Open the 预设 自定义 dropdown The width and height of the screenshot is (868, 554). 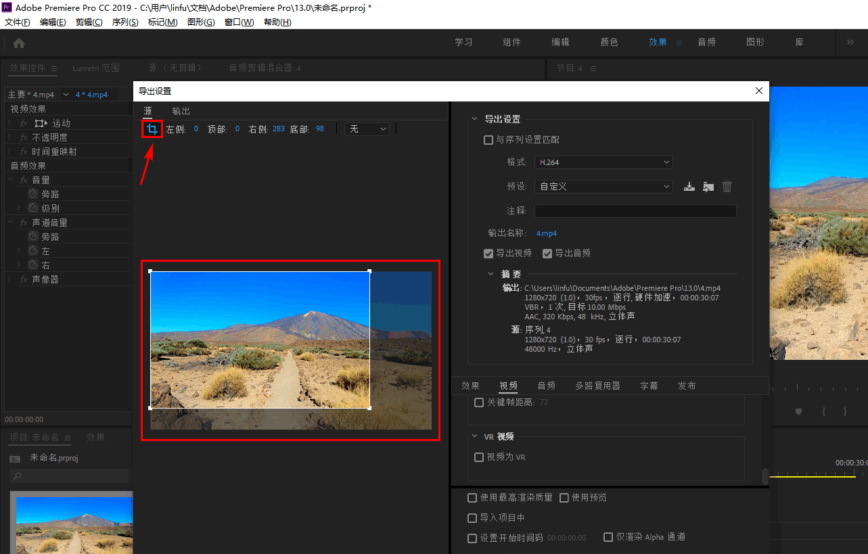tap(602, 186)
